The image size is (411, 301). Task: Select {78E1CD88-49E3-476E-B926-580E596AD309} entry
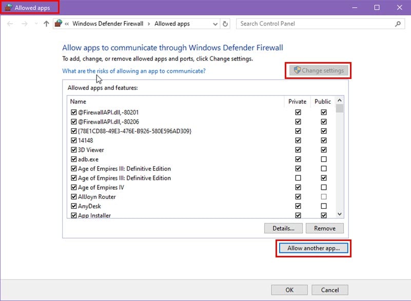pyautogui.click(x=135, y=131)
